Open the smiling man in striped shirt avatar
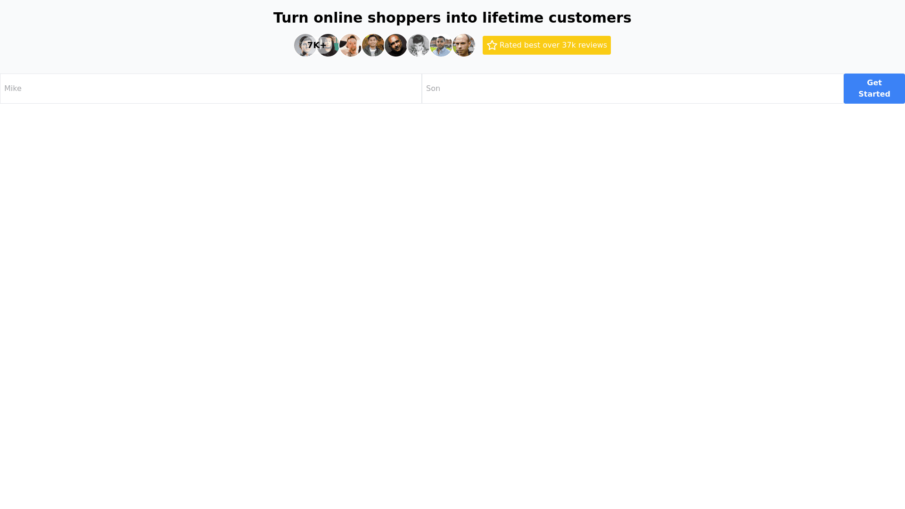This screenshot has width=905, height=509. tap(373, 45)
